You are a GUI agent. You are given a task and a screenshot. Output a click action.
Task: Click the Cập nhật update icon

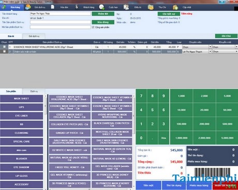[175, 7]
